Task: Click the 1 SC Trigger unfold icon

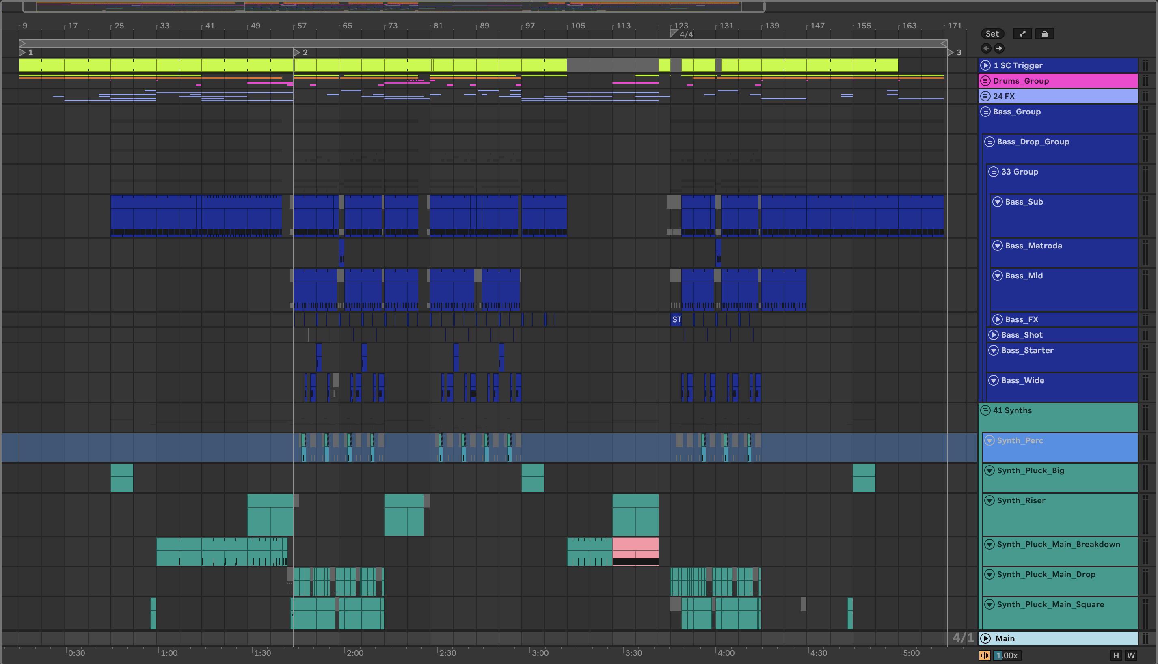Action: pyautogui.click(x=985, y=65)
